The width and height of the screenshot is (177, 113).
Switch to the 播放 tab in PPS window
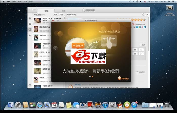[63, 11]
